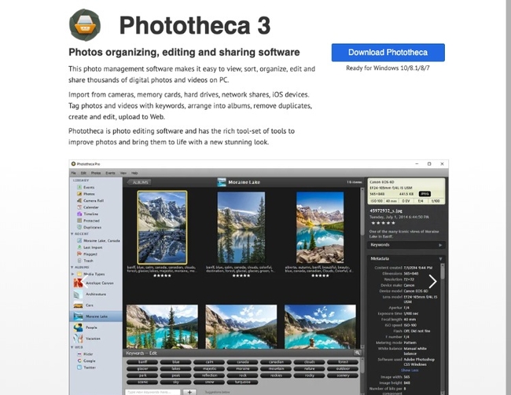Click the 'banff' keyword tag
Image resolution: width=511 pixels, height=395 pixels.
pos(142,362)
